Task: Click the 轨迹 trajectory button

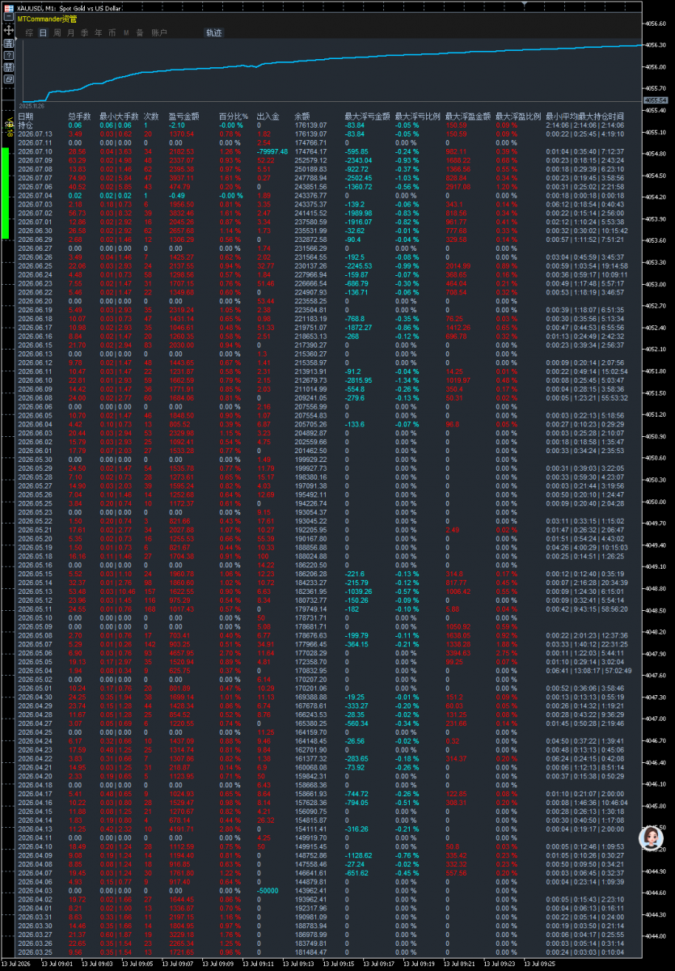Action: (x=213, y=33)
